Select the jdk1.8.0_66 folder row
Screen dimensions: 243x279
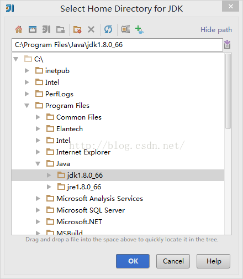coord(118,175)
